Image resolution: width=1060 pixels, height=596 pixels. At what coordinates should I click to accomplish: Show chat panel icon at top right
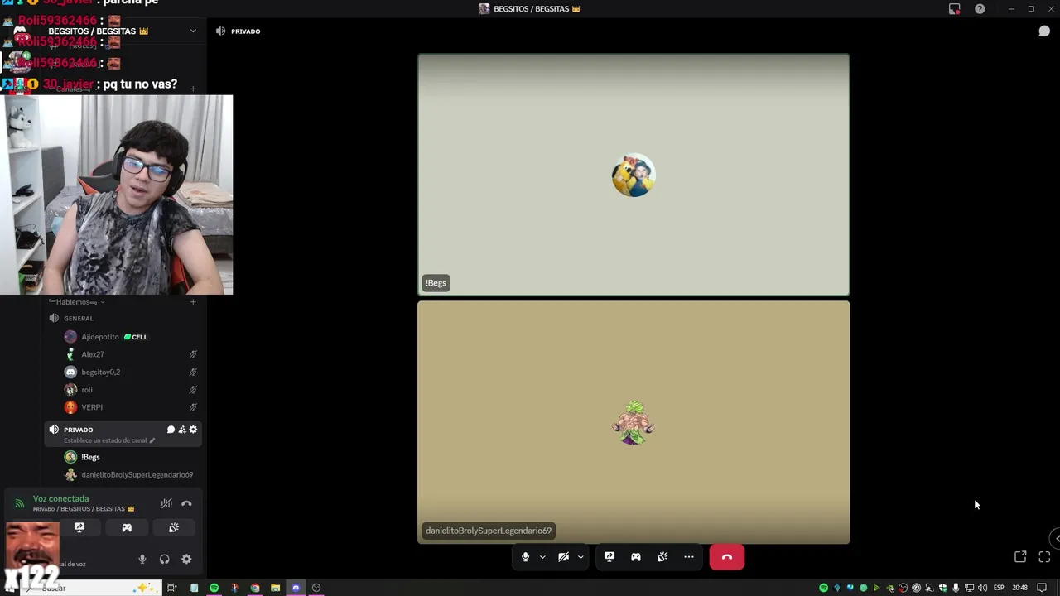tap(1044, 31)
